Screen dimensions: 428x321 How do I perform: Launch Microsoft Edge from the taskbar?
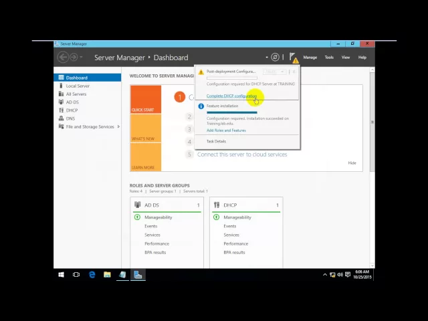click(x=92, y=275)
